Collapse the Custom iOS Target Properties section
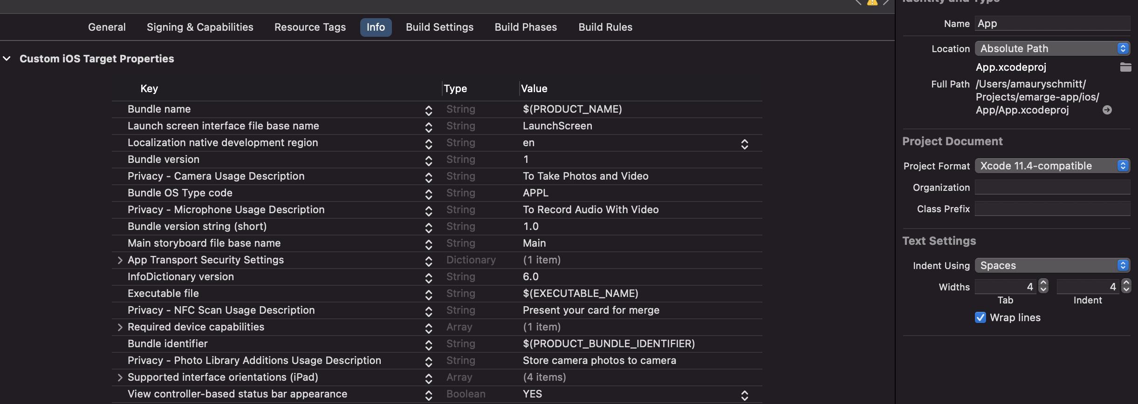 [7, 59]
